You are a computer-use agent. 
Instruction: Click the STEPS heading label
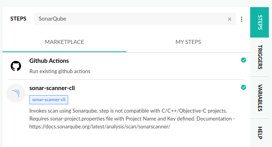coord(18,19)
